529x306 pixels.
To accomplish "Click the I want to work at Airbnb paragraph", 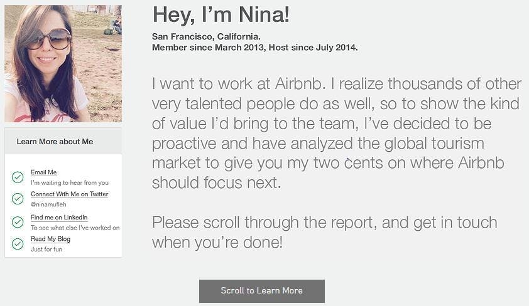I will coord(337,134).
